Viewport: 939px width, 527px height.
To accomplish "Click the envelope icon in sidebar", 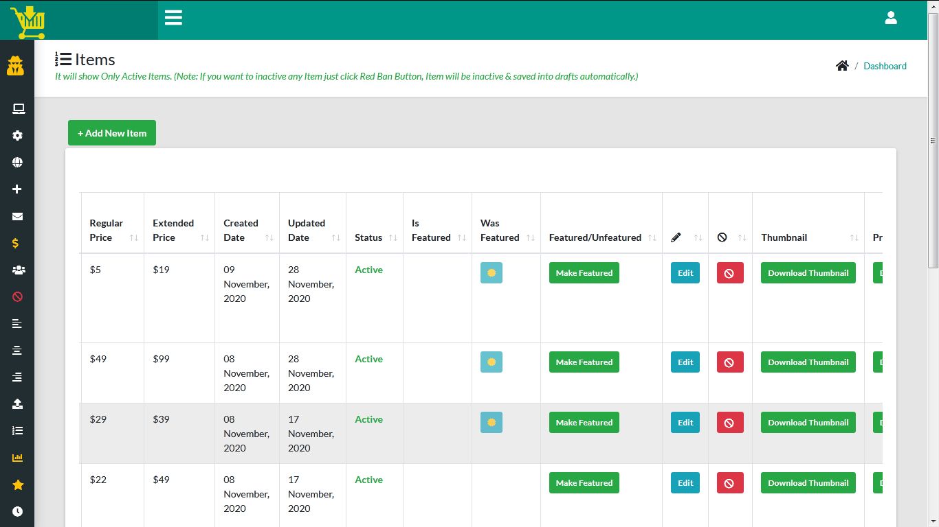I will point(17,217).
